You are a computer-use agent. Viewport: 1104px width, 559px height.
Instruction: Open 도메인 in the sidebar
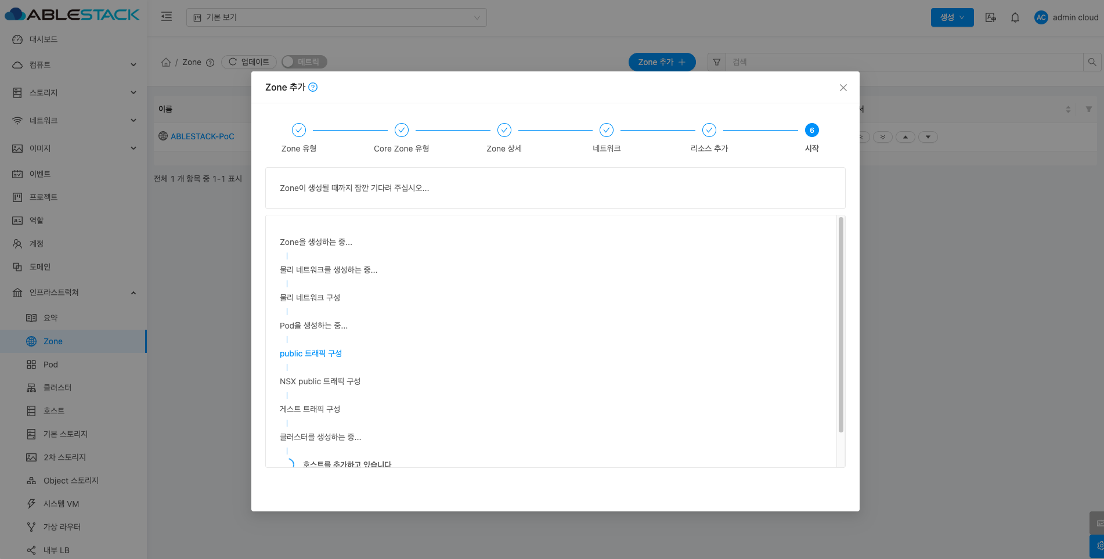click(73, 267)
